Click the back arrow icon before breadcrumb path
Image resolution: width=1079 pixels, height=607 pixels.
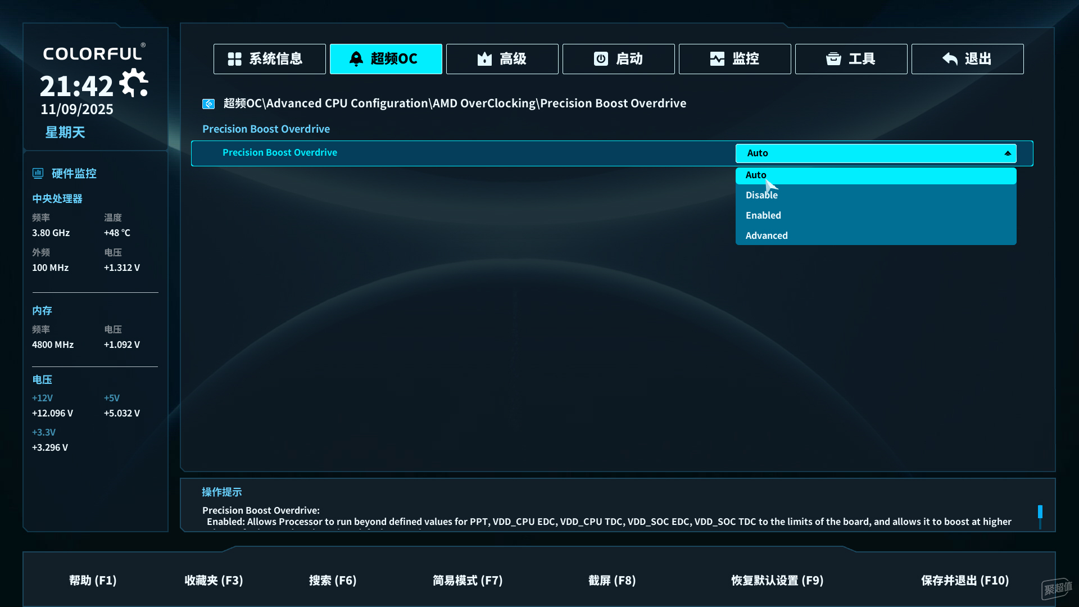(208, 104)
